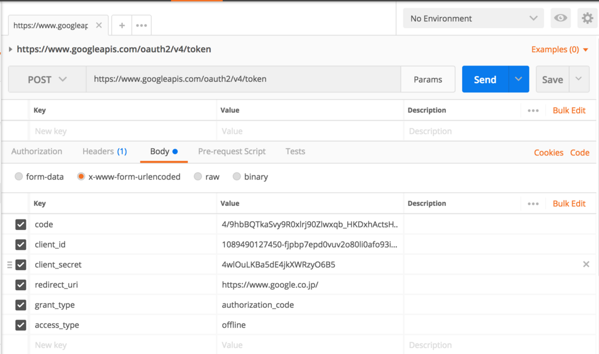Viewport: 599px width, 354px height.
Task: Open tab options ellipsis next to plus
Action: [142, 25]
